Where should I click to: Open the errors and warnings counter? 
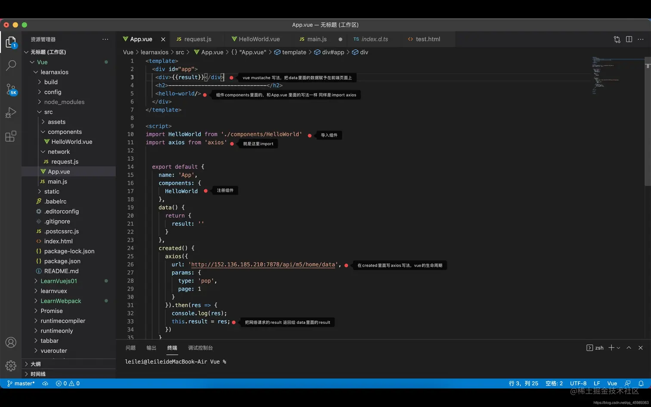(x=68, y=383)
